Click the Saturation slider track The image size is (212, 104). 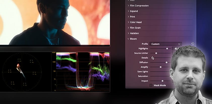(160, 76)
